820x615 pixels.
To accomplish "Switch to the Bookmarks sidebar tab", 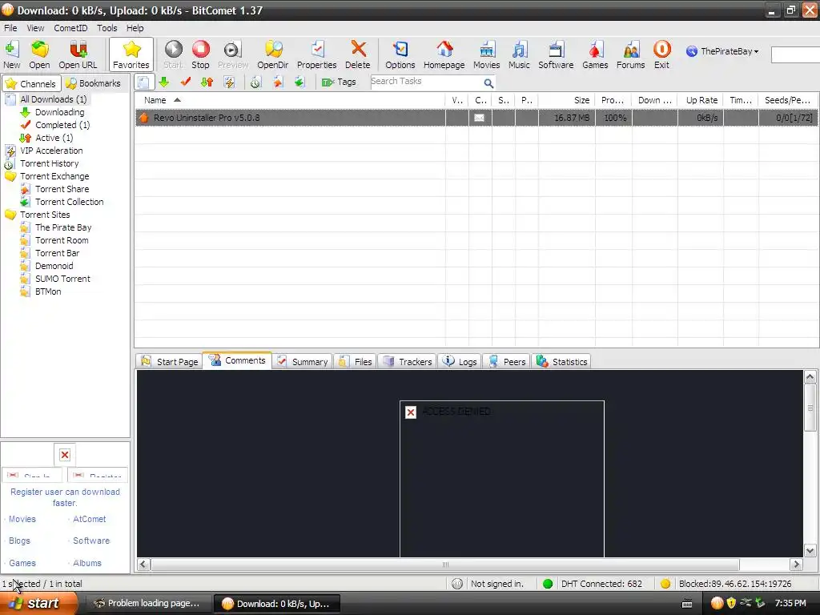I will tap(94, 83).
